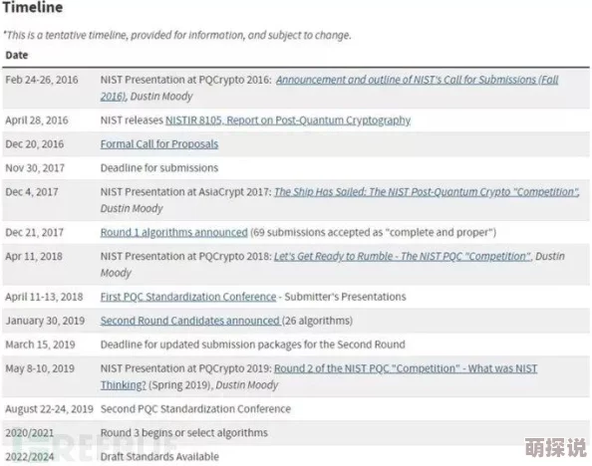The width and height of the screenshot is (592, 466).
Task: Open First PQC Standardization Conference link
Action: 188,297
